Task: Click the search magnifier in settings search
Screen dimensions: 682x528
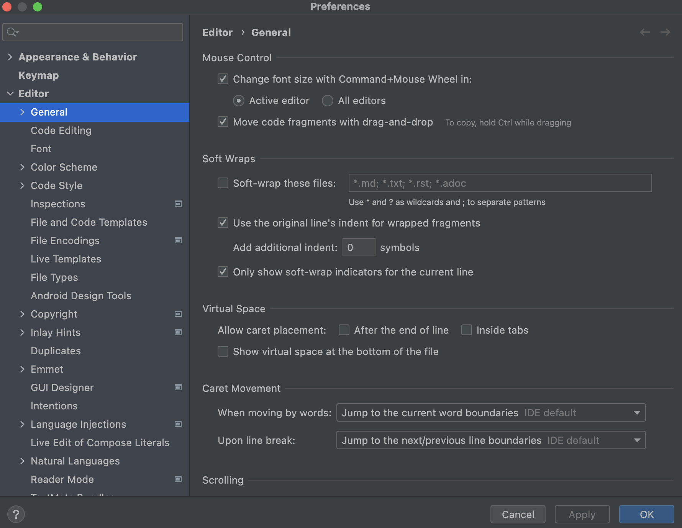Action: tap(11, 32)
